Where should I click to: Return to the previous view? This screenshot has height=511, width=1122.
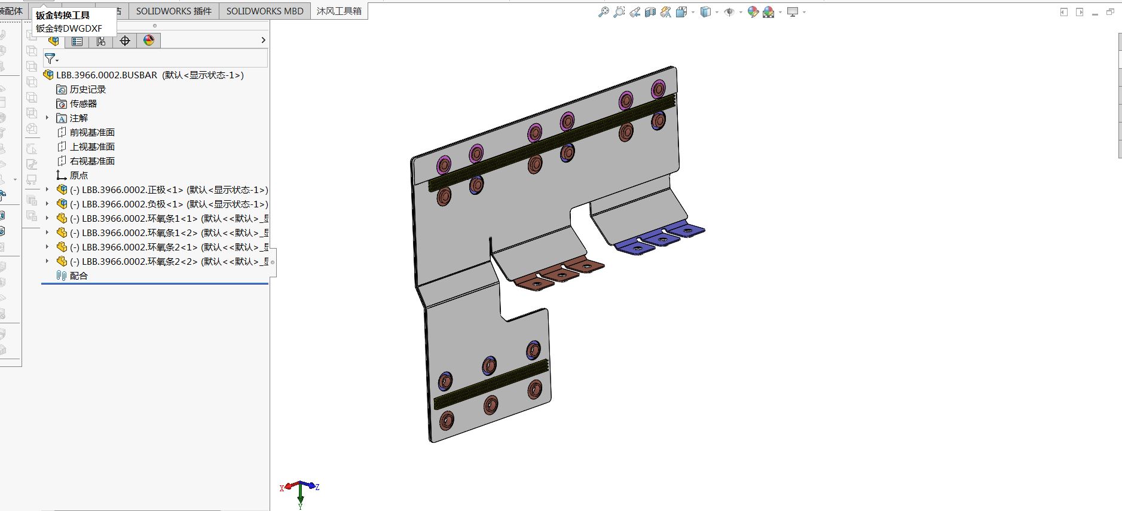pos(635,12)
